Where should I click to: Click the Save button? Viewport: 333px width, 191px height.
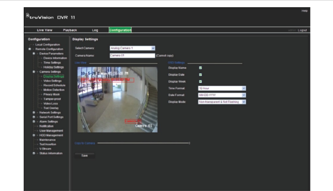click(x=85, y=155)
